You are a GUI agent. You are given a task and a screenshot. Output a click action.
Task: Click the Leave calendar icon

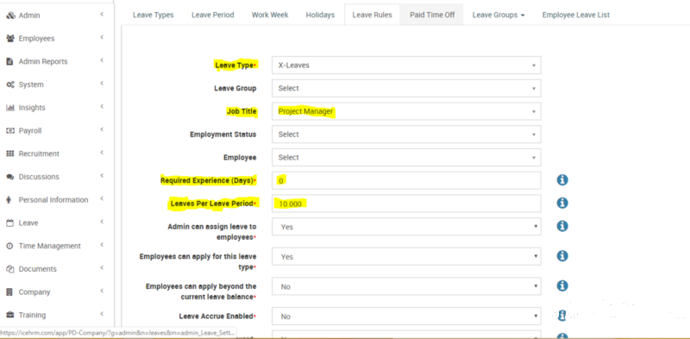pyautogui.click(x=9, y=223)
